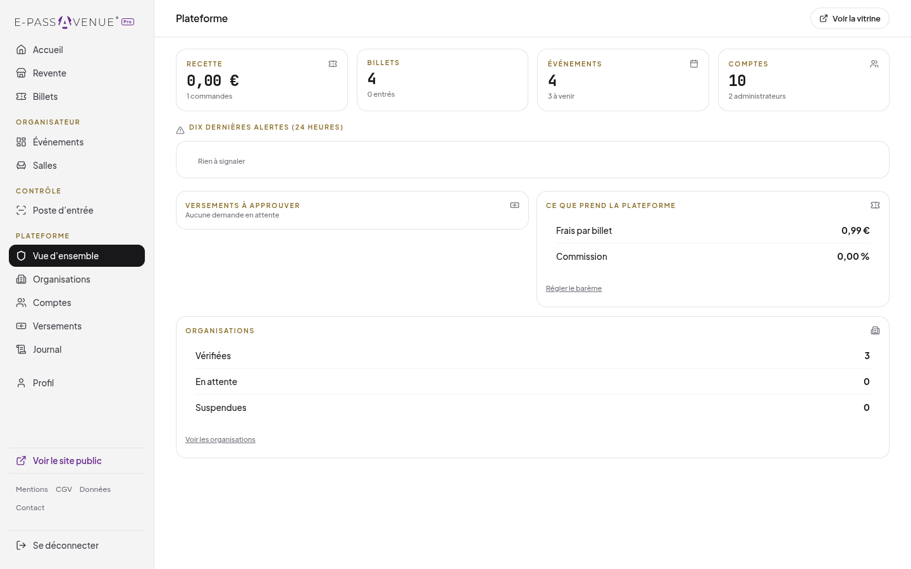The height and width of the screenshot is (569, 911).
Task: Go to Revente in the sidebar
Action: pyautogui.click(x=77, y=73)
